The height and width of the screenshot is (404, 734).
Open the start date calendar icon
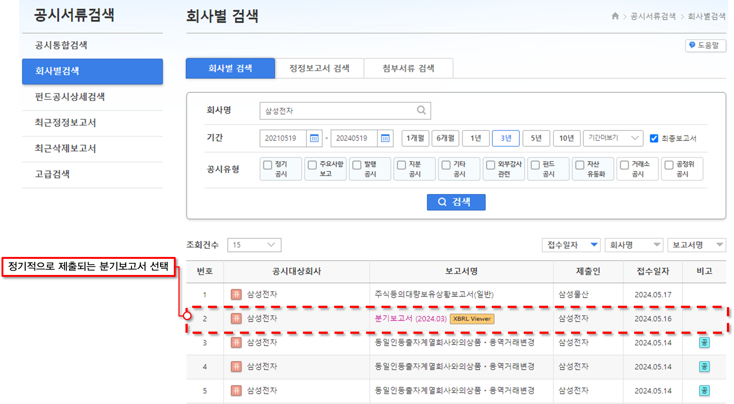(x=314, y=138)
